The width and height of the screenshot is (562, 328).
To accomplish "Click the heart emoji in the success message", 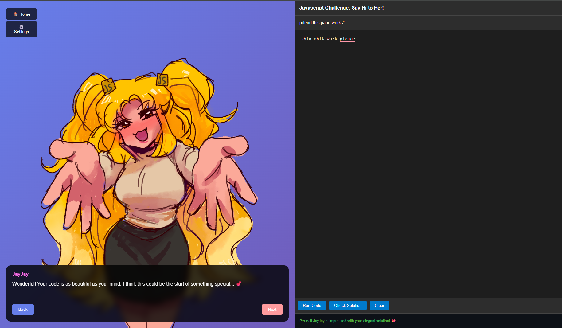I will (x=394, y=321).
